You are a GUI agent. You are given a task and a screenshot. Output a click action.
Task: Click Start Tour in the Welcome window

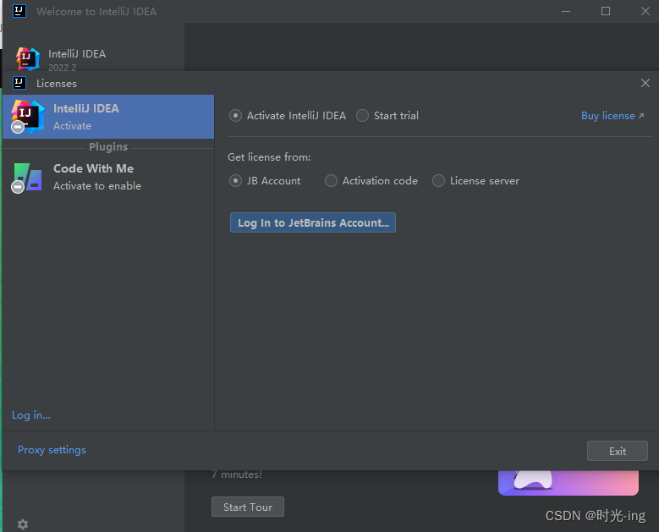click(248, 507)
